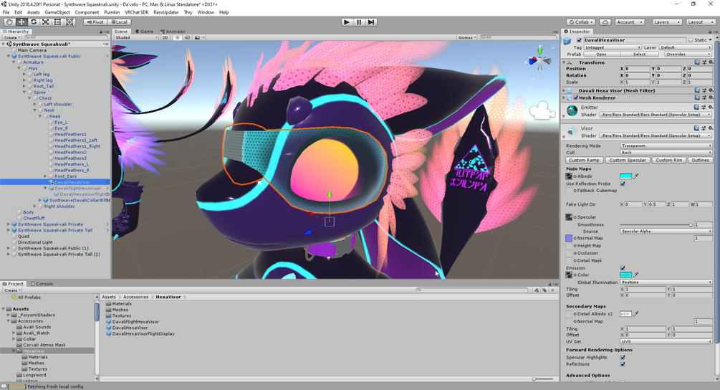Switch to the Animator tab
720x390 pixels.
click(173, 32)
